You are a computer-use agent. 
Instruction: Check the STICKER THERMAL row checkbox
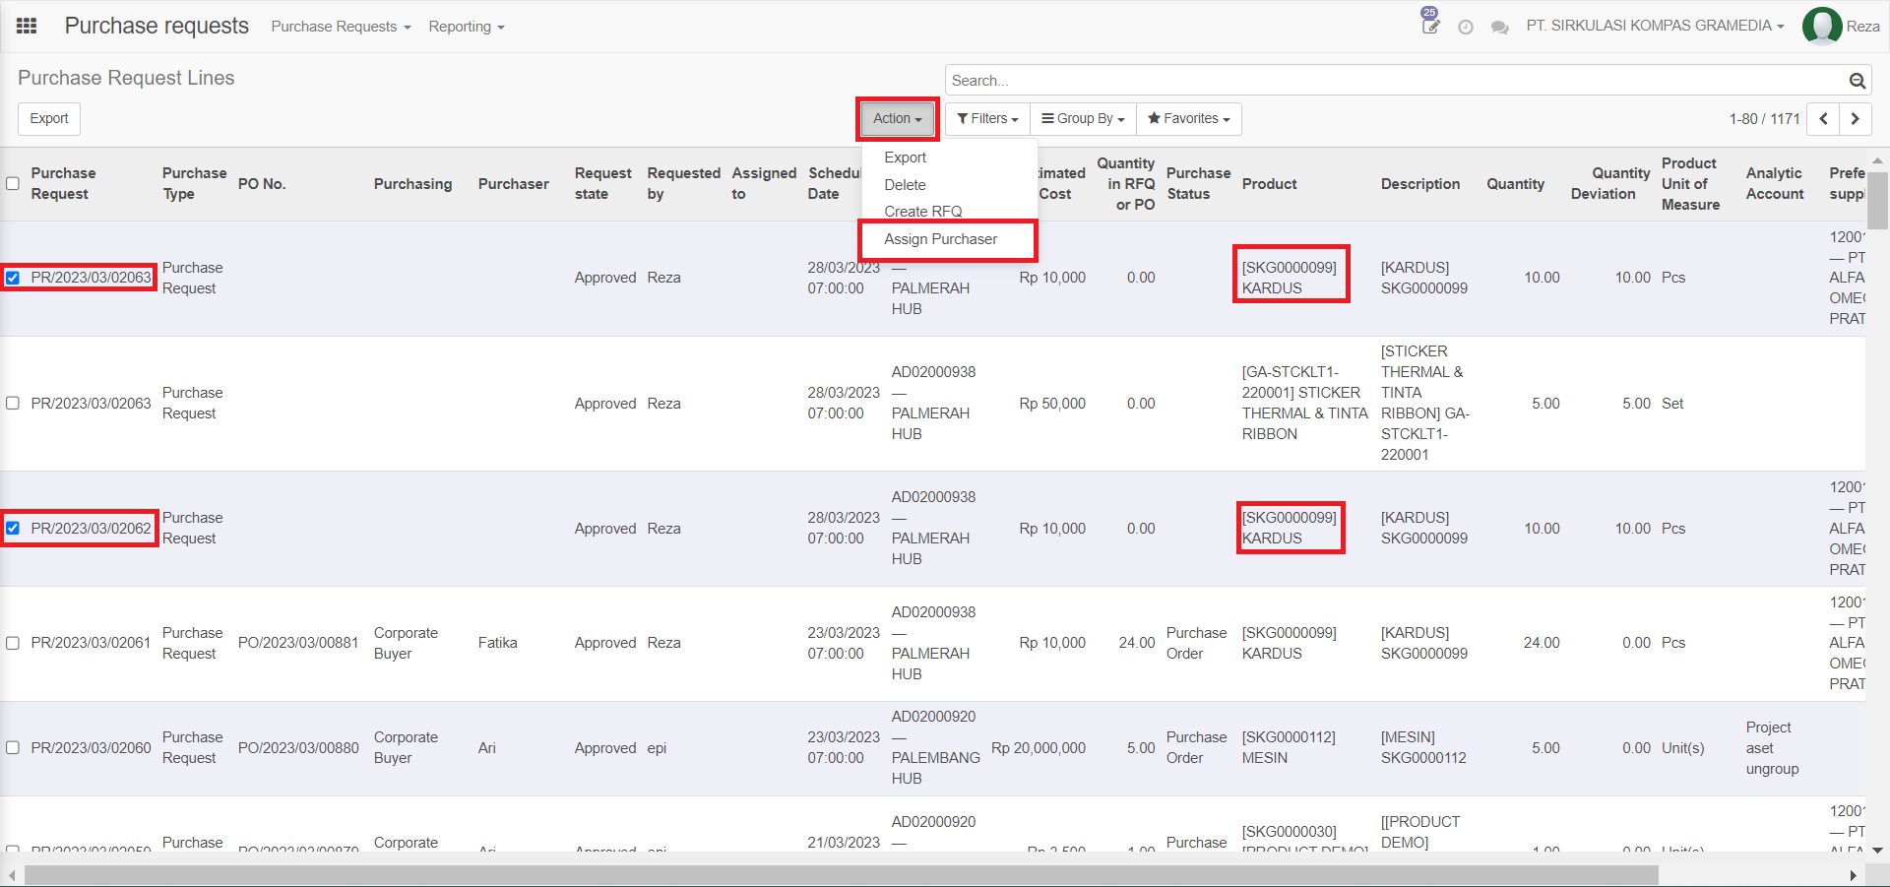13,403
